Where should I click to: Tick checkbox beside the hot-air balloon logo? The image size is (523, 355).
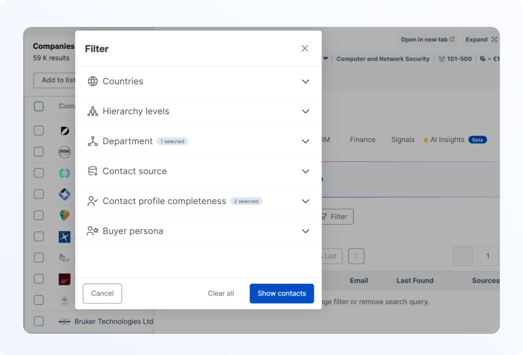click(x=38, y=215)
